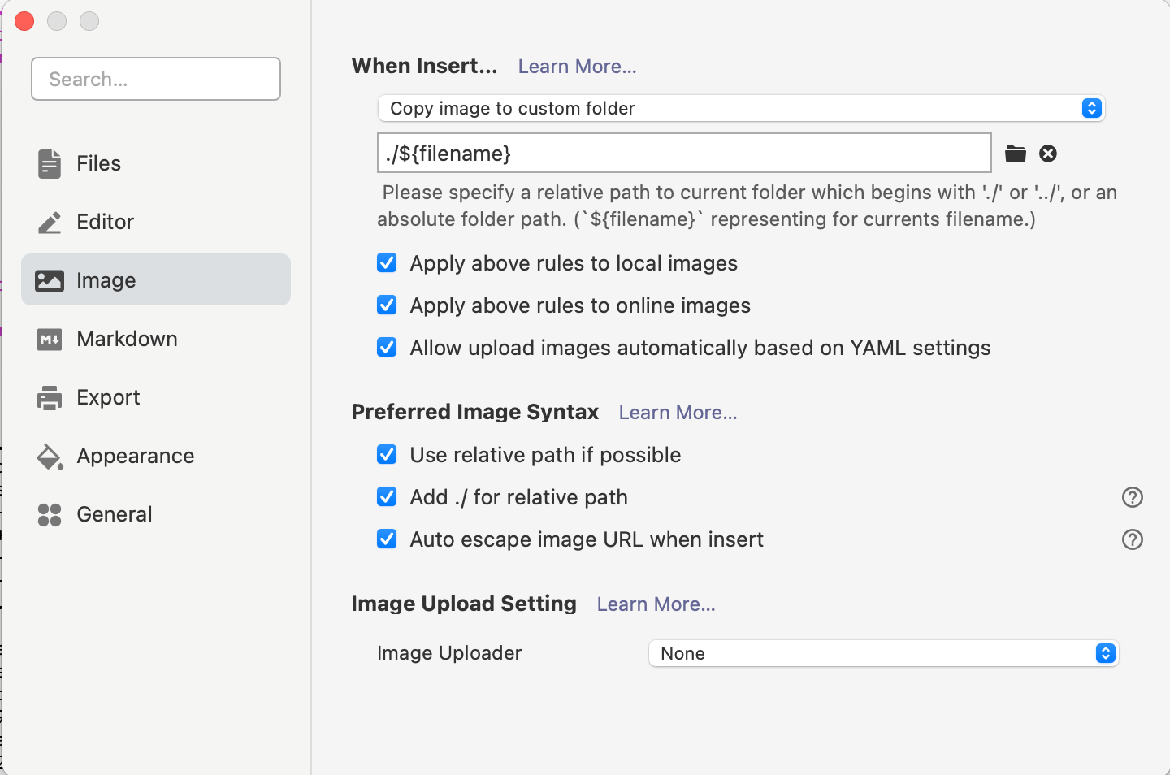Click the Editor pencil icon in sidebar
The image size is (1170, 775).
point(50,222)
